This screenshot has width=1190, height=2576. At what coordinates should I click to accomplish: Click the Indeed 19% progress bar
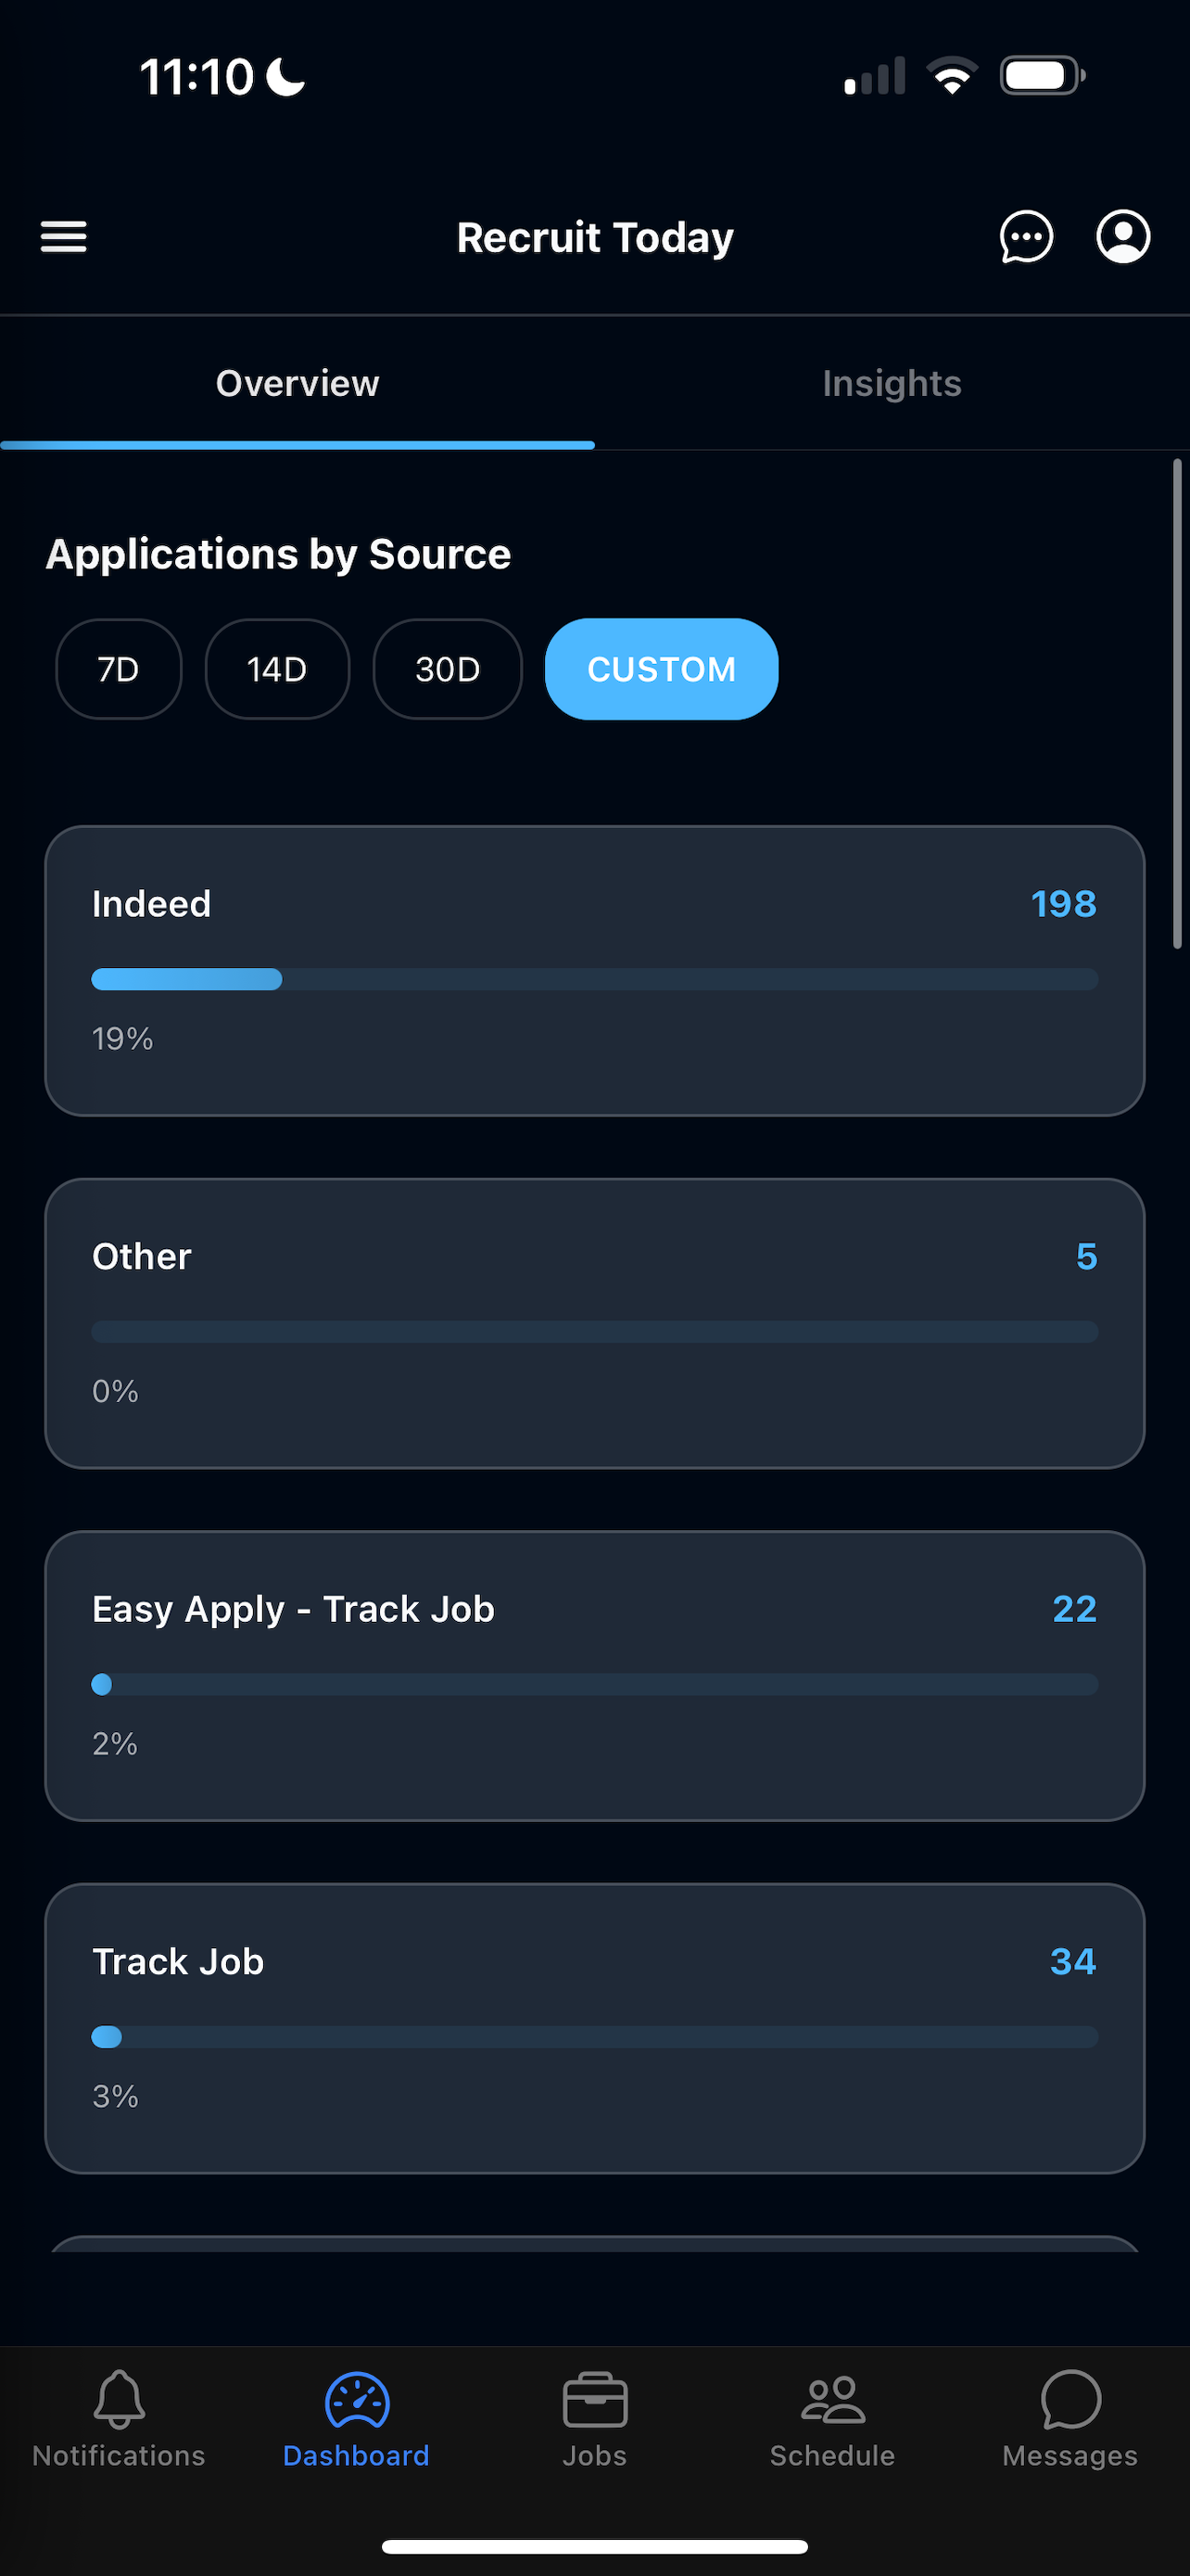594,979
